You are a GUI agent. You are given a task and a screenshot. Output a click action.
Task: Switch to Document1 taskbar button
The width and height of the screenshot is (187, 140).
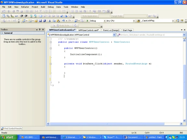(133, 137)
